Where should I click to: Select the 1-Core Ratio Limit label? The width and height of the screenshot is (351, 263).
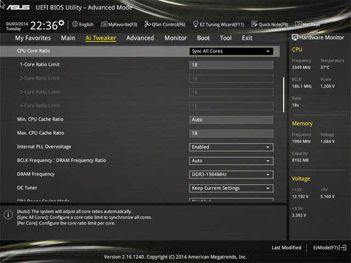pos(39,65)
